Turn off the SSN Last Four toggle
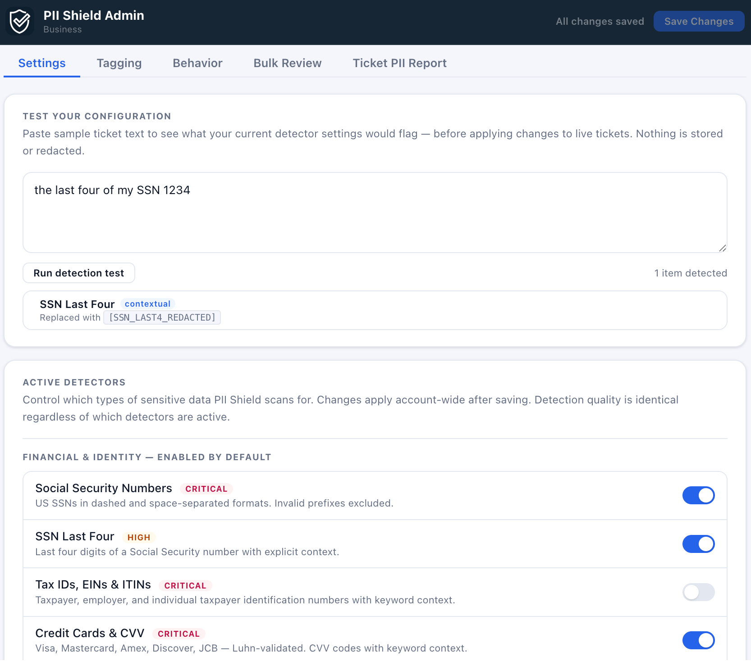 (x=698, y=544)
